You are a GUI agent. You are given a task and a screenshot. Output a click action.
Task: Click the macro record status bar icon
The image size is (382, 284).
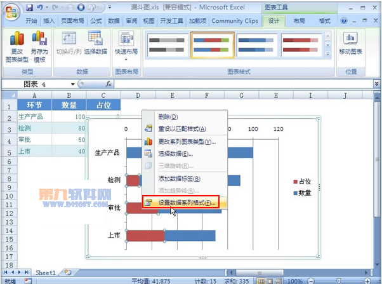[28, 281]
